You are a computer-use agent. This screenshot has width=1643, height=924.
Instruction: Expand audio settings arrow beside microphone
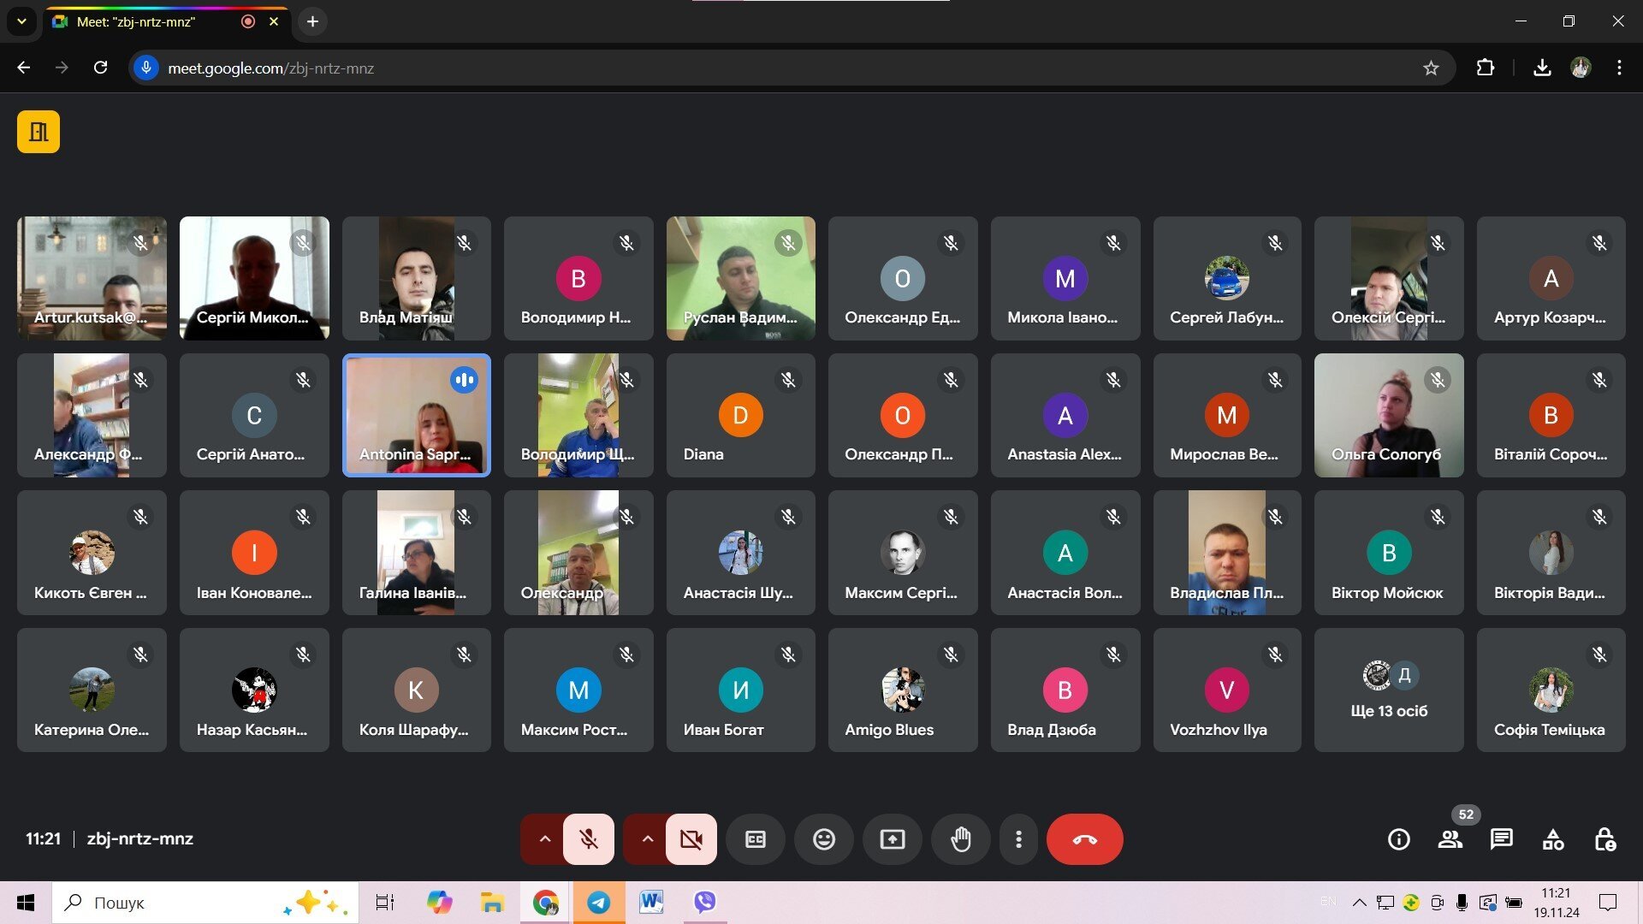click(544, 839)
